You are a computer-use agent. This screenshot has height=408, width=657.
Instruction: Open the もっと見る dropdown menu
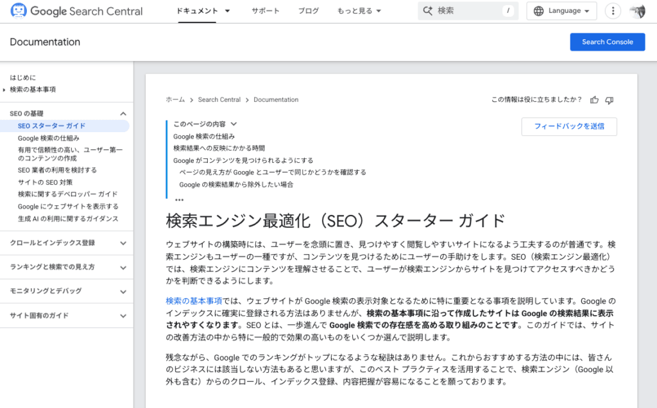point(359,11)
